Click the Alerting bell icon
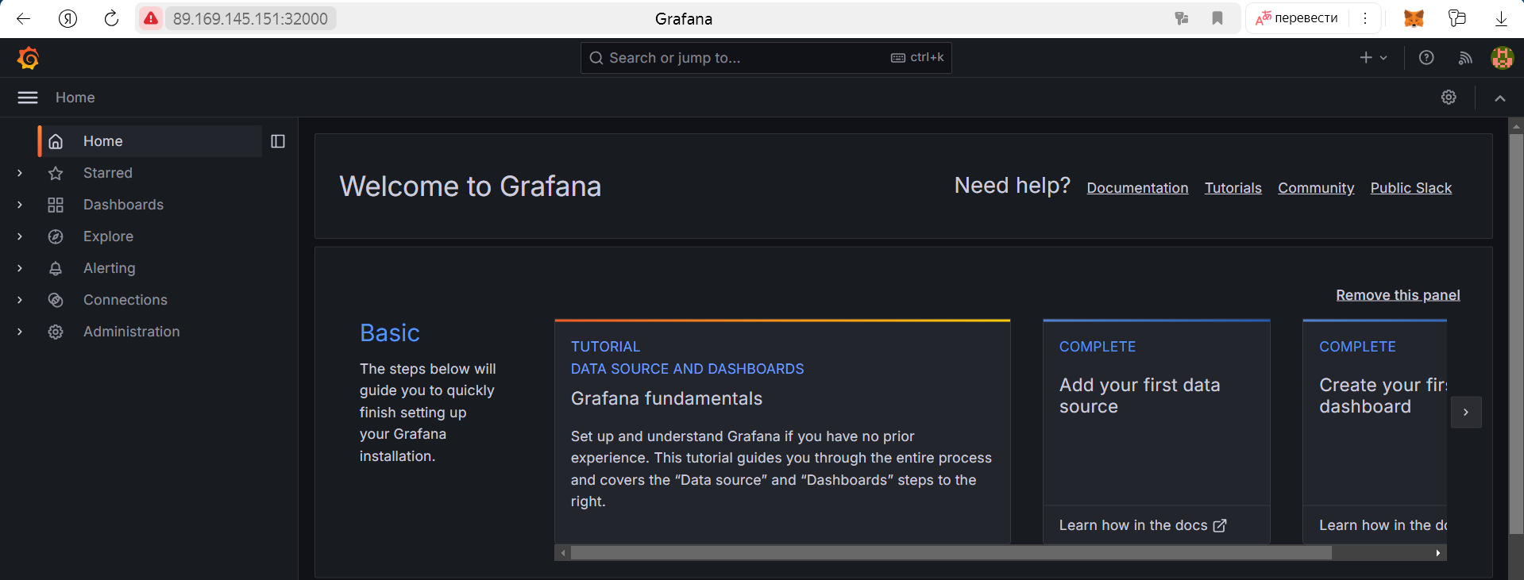This screenshot has width=1524, height=580. point(56,268)
